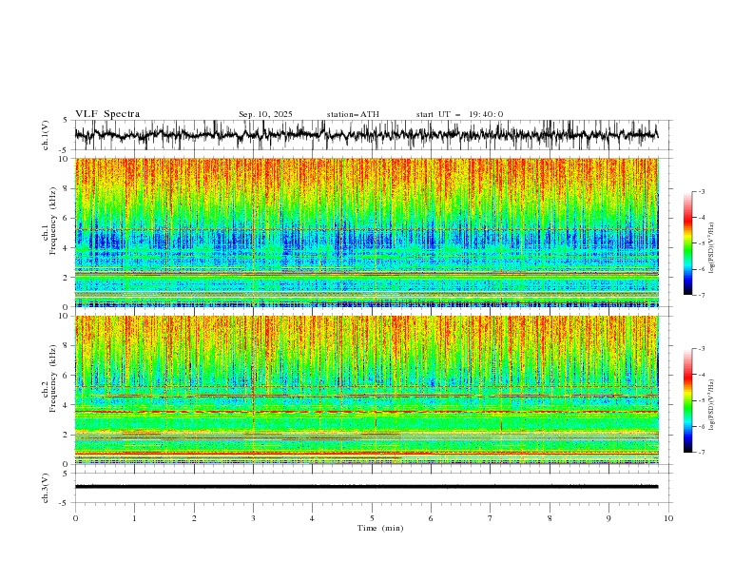Click the "Time (min)" axis label
753x582 pixels.
380,528
